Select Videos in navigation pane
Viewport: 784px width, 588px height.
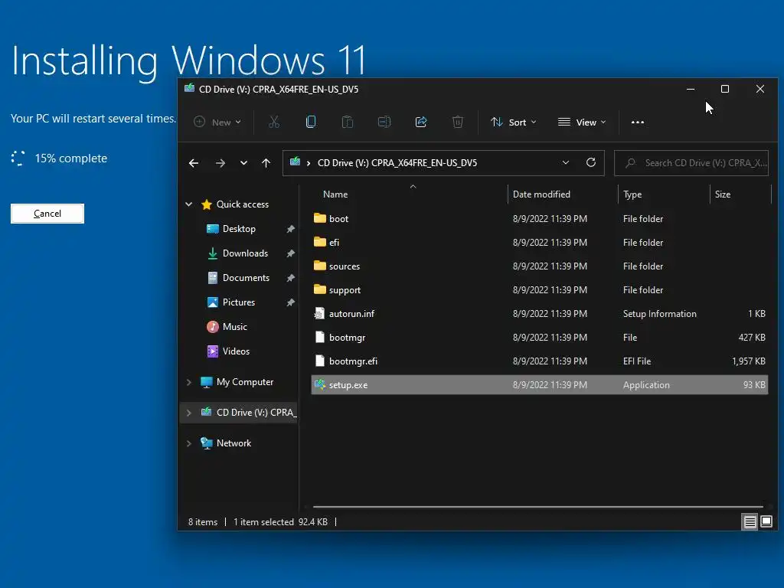(x=236, y=351)
